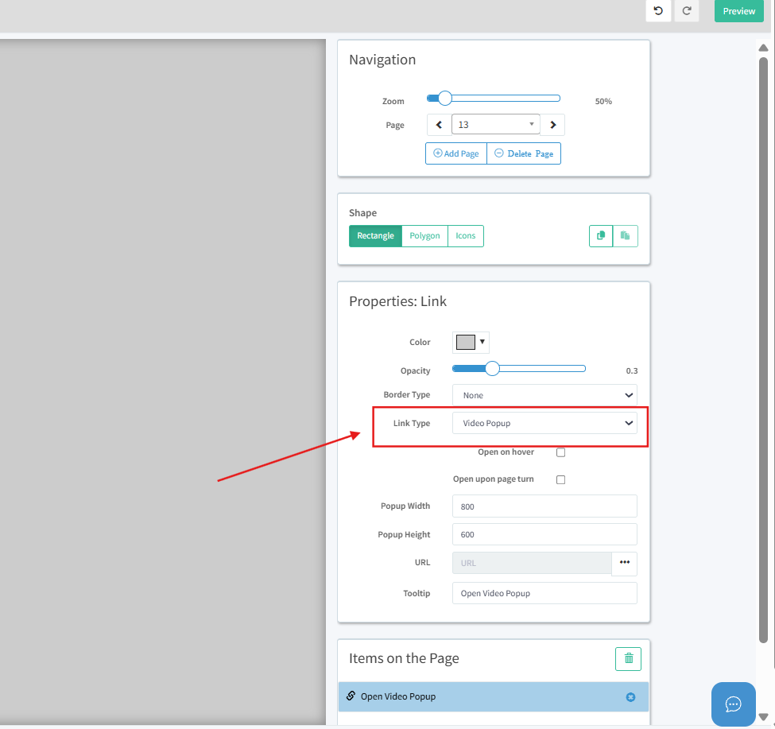Screen dimensions: 775x729
Task: Toggle Open upon page turn checkbox
Action: click(560, 480)
